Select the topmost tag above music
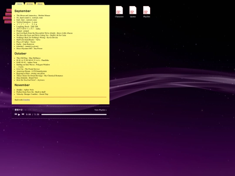The height and width of the screenshot is (176, 235). coord(9,10)
